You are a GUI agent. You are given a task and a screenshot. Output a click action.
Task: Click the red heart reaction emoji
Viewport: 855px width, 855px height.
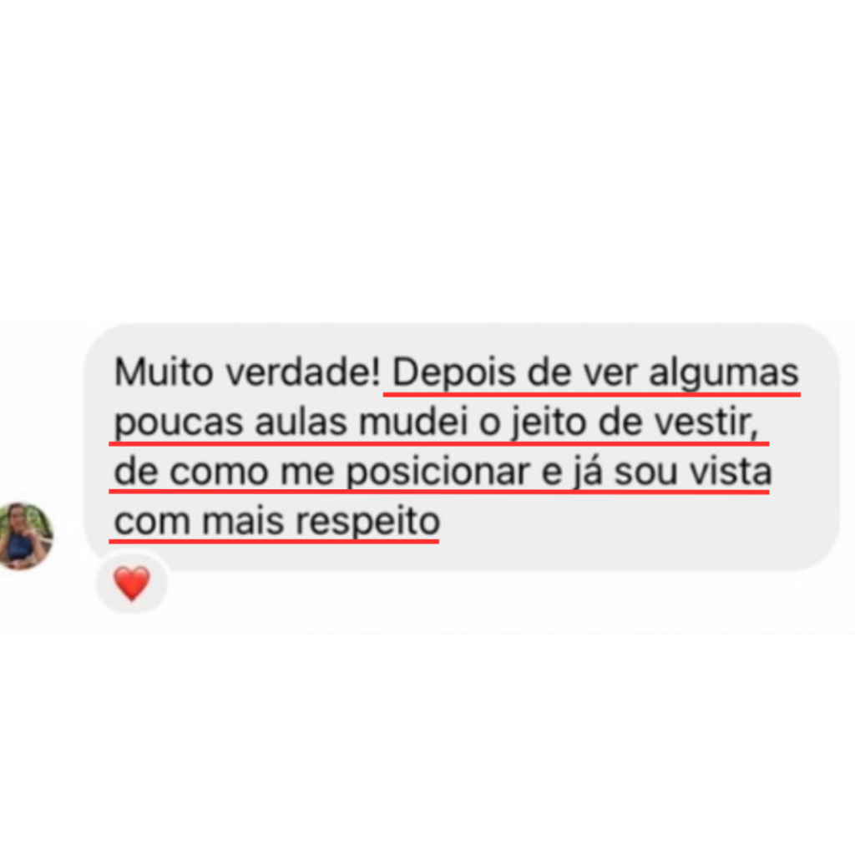(131, 583)
